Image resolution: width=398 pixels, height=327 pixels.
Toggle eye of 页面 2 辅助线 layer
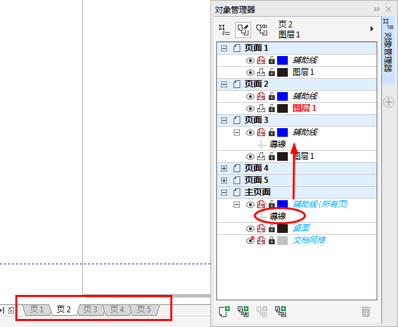pos(250,97)
